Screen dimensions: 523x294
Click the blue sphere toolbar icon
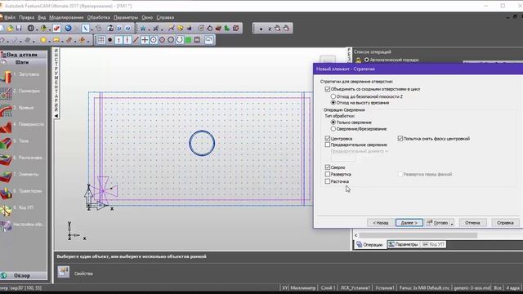[x=68, y=29]
